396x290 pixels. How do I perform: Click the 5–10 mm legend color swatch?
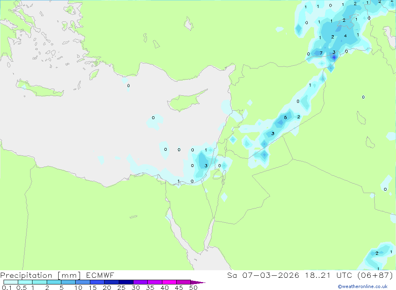point(69,282)
